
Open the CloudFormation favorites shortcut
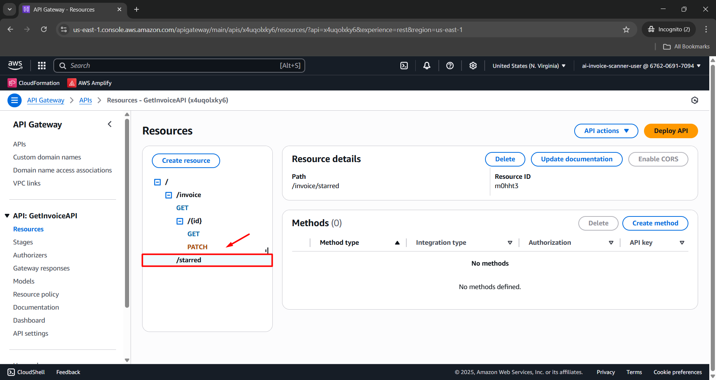click(x=34, y=83)
